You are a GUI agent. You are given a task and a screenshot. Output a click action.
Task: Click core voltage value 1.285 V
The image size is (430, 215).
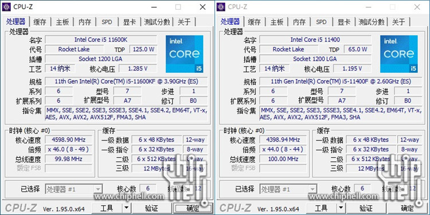[138, 69]
